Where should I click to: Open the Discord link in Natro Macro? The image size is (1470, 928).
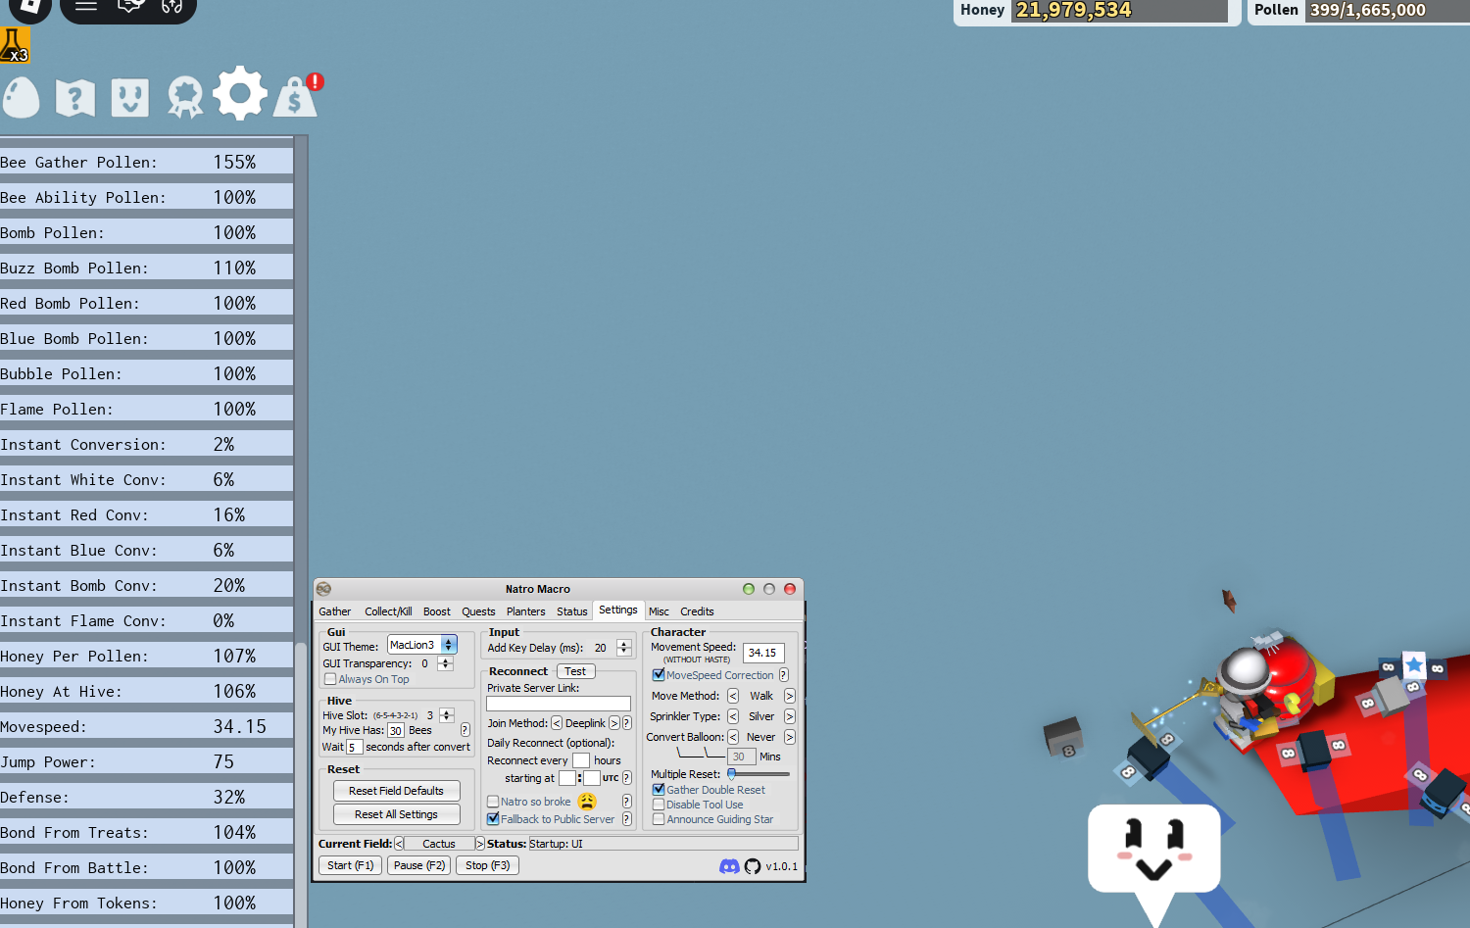pyautogui.click(x=729, y=866)
